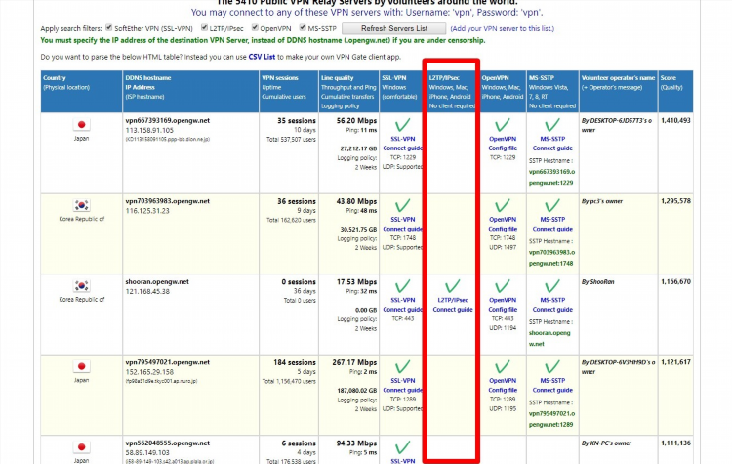
Task: Click MS-SSTP green checkmark for vpn703963983
Action: (x=552, y=205)
